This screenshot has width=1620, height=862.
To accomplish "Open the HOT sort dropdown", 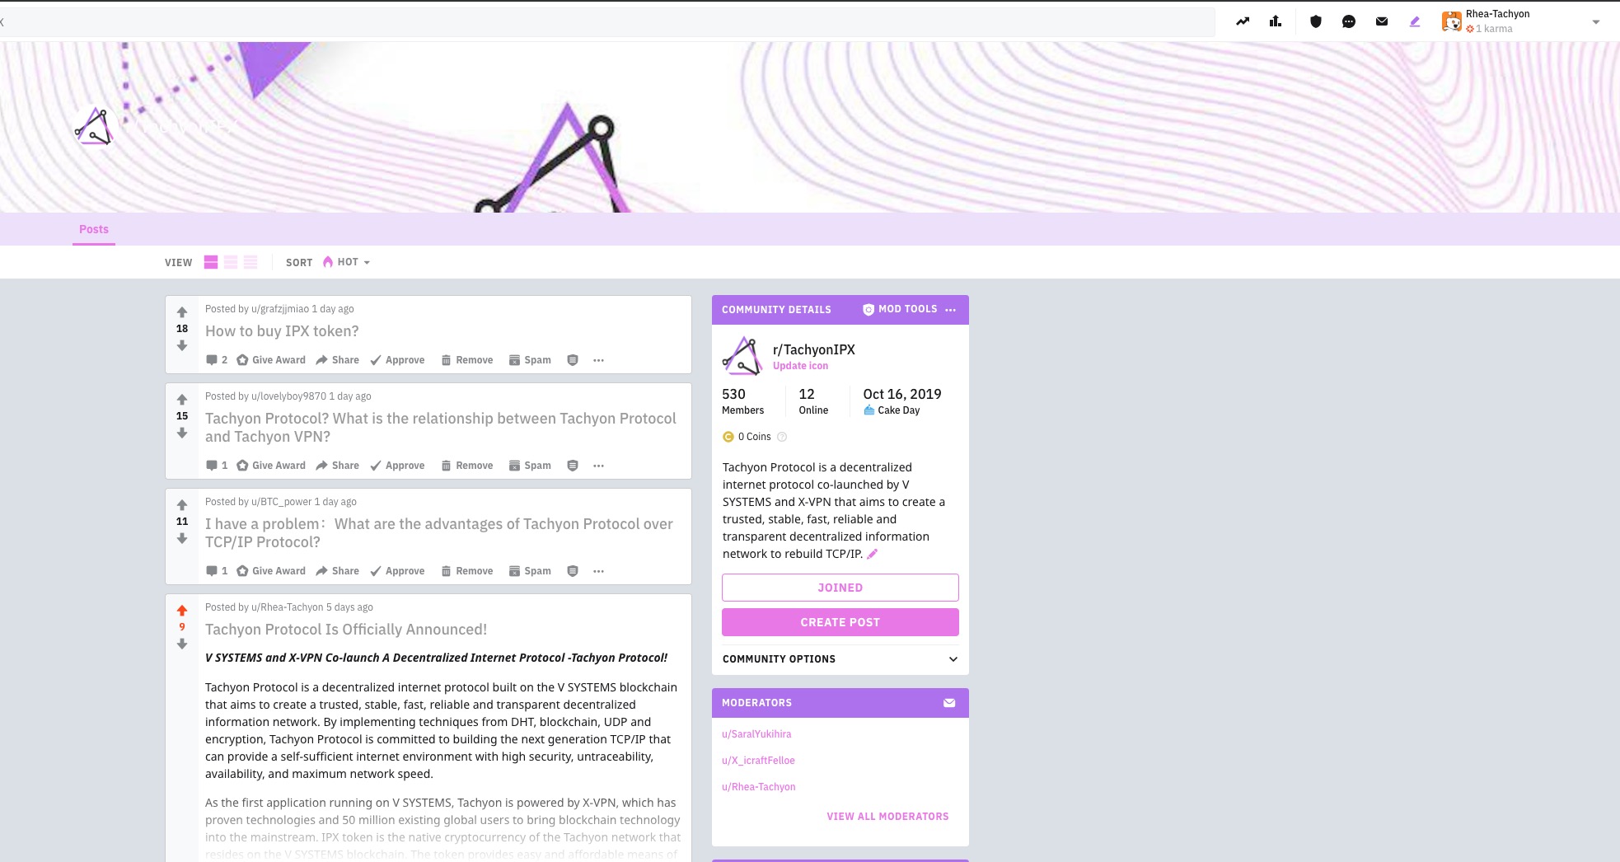I will pos(347,262).
